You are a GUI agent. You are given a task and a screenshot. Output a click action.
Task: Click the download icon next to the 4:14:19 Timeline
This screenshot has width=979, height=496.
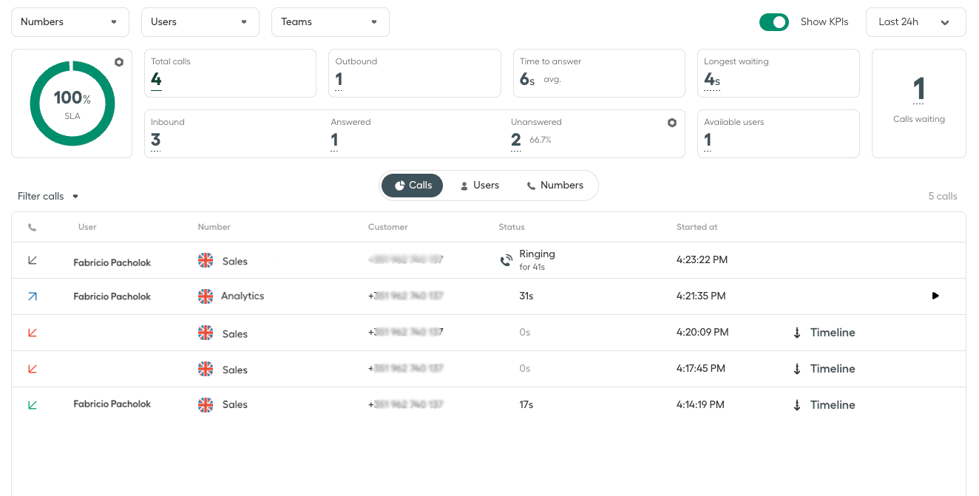(797, 405)
